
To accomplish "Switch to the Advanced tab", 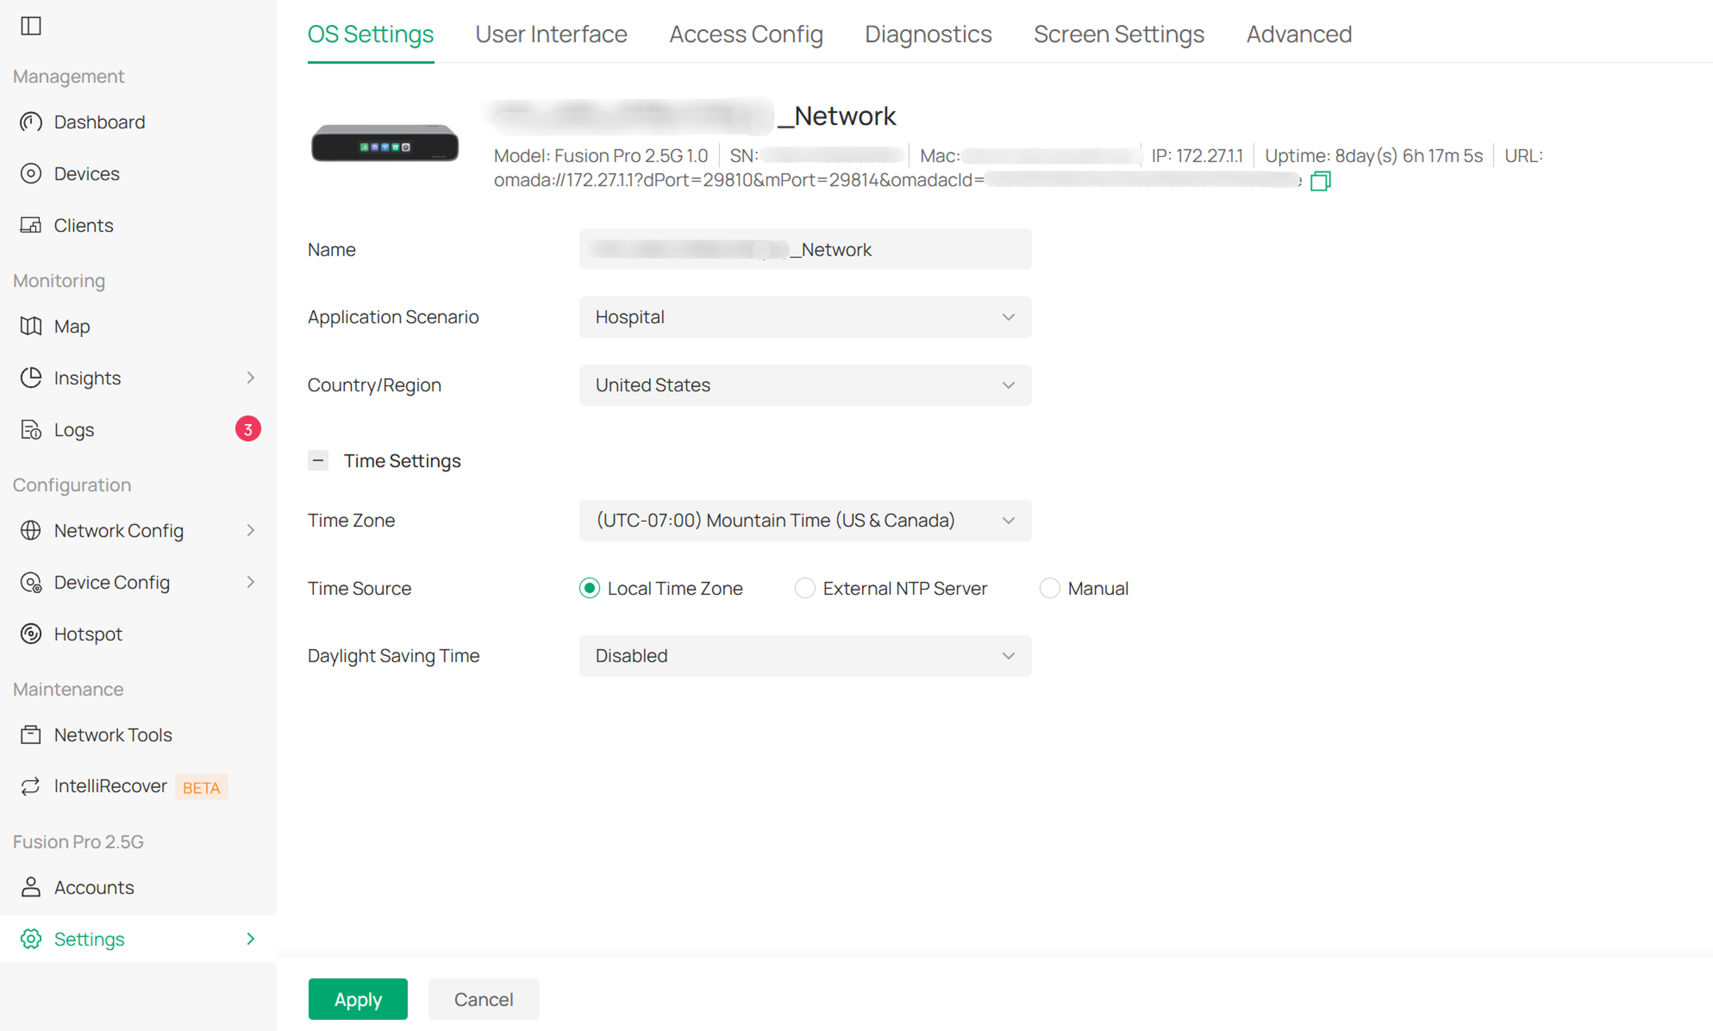I will click(1299, 34).
